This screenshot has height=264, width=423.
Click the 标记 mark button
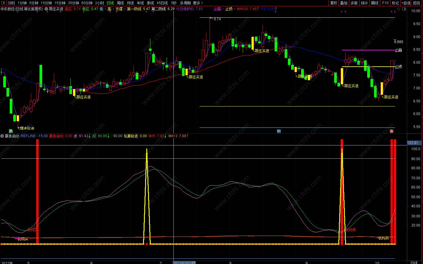coord(395,3)
